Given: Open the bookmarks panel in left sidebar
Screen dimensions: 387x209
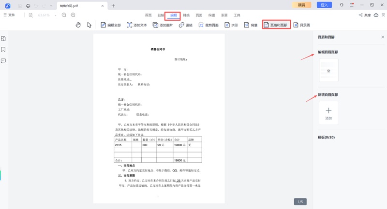Looking at the screenshot, I should [x=3, y=50].
